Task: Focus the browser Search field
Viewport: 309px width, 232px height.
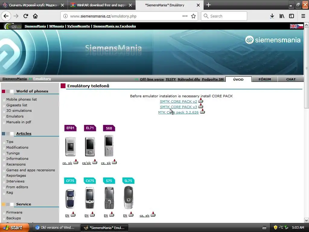Action: [224, 16]
